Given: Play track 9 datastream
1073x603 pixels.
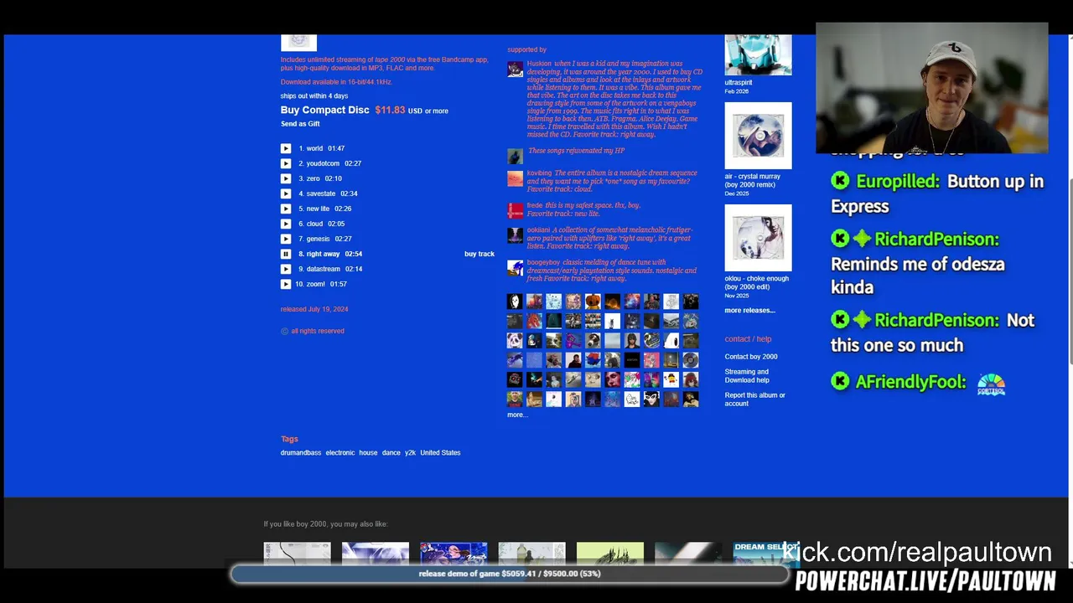Looking at the screenshot, I should tap(286, 269).
